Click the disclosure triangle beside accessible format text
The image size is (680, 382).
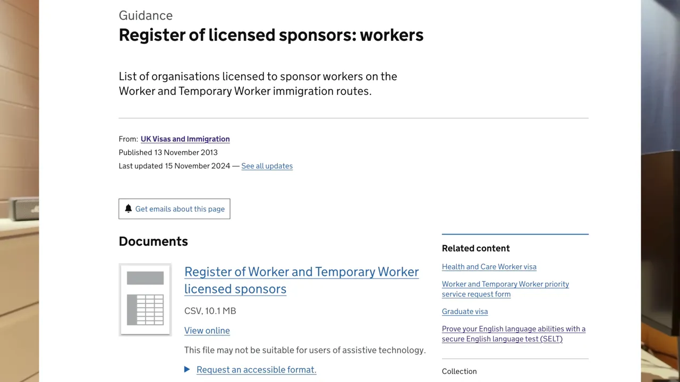tap(187, 369)
